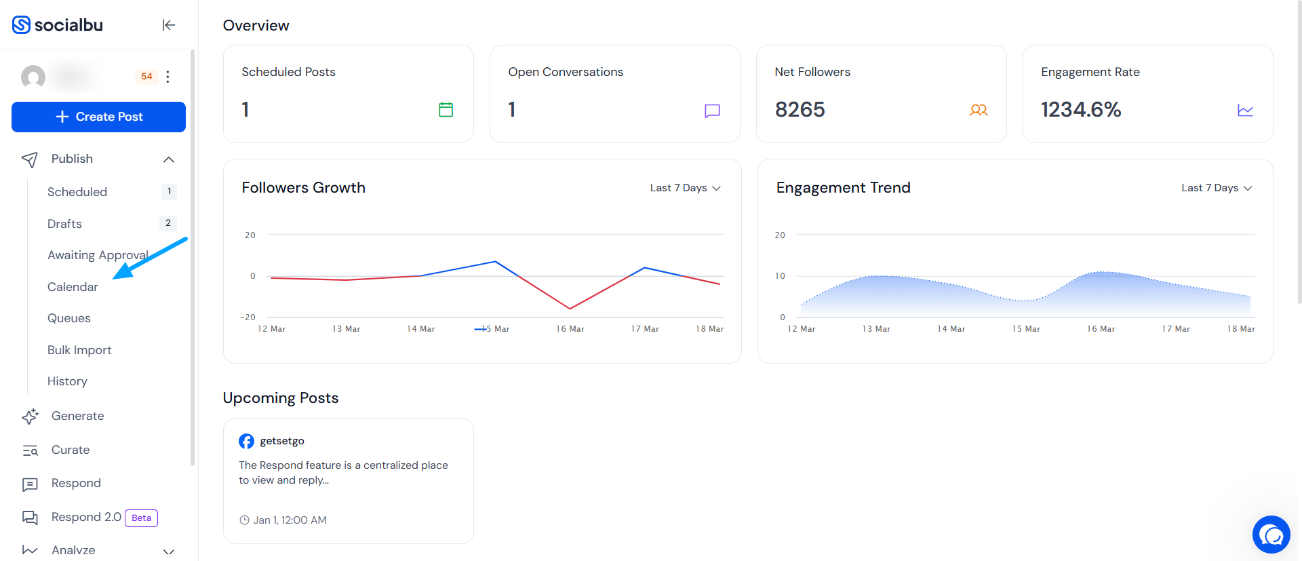Click the 54 notifications badge
The width and height of the screenshot is (1302, 561).
click(146, 77)
